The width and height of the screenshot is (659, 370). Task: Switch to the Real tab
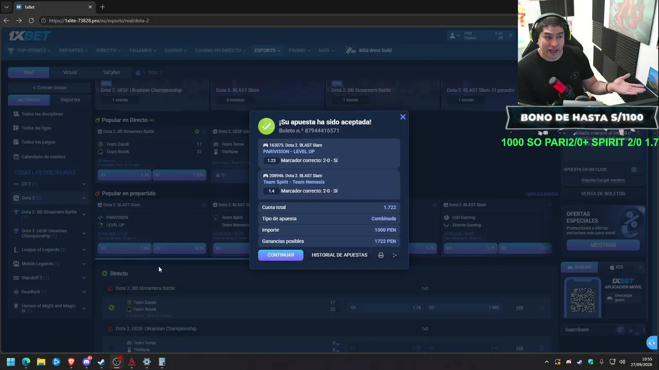[28, 72]
